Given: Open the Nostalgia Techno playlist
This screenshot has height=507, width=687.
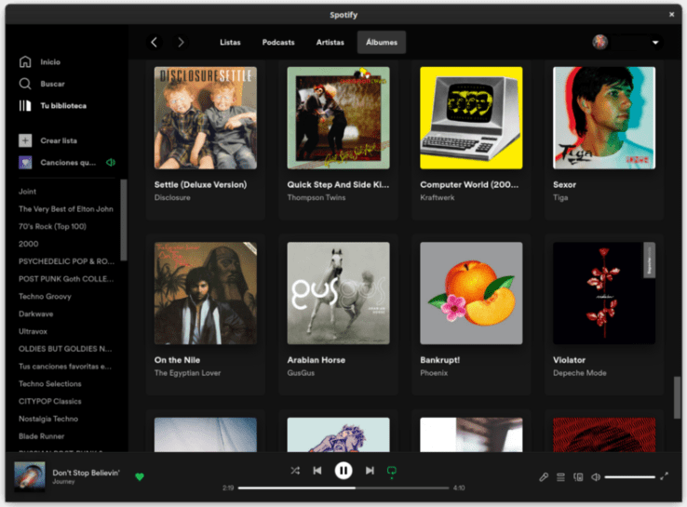Looking at the screenshot, I should point(48,419).
